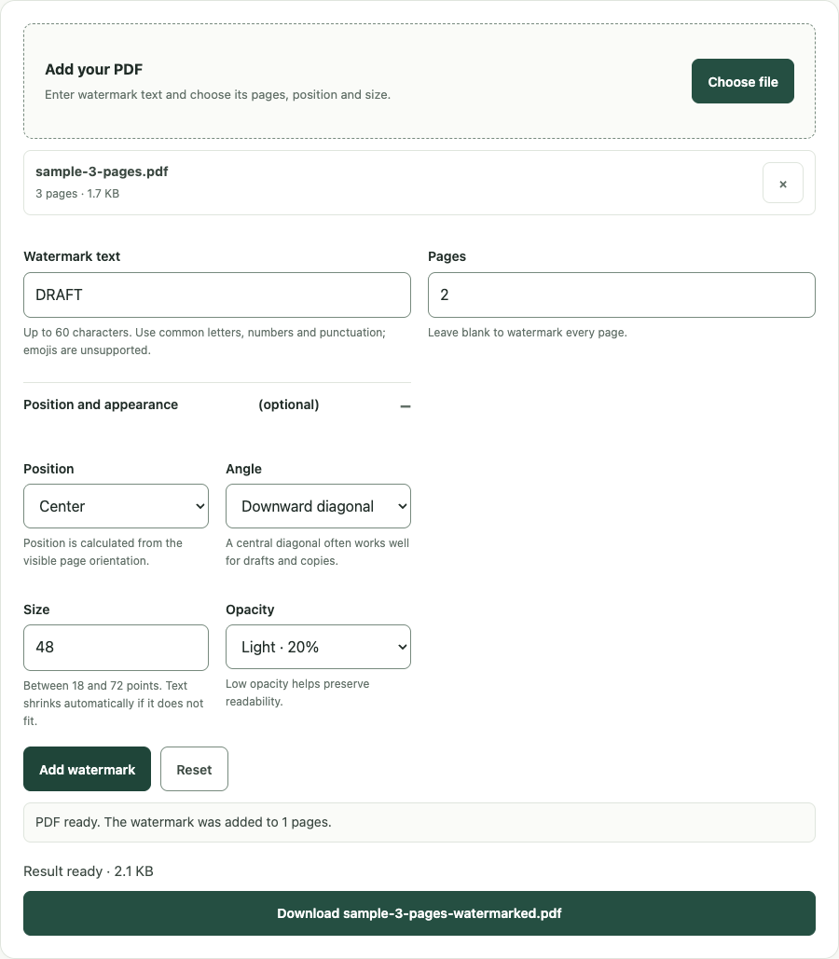
Task: Download sample-3-pages-watermarked.pdf
Action: (419, 913)
